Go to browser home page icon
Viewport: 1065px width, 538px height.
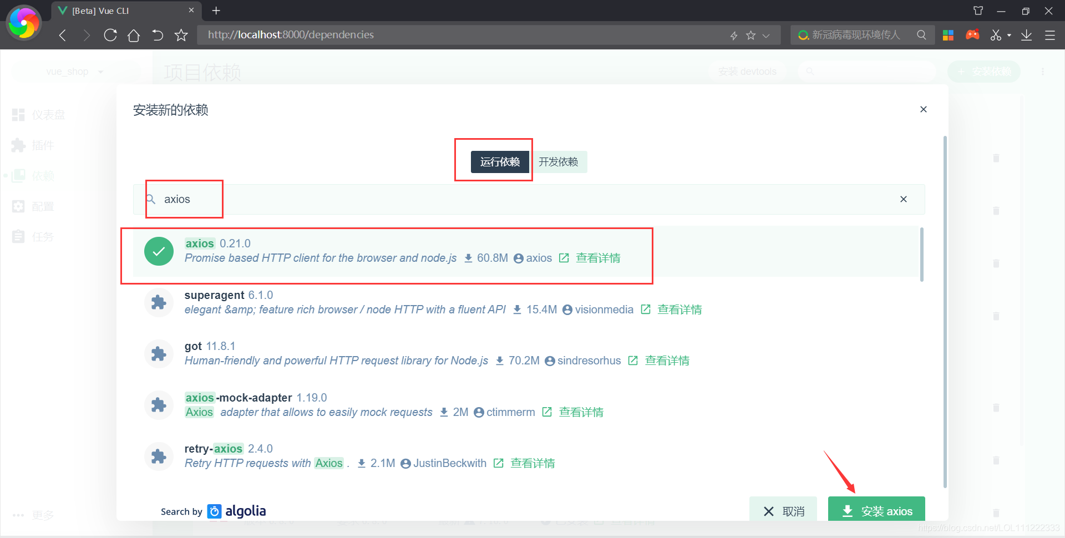[x=134, y=35]
